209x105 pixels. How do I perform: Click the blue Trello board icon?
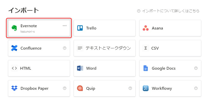(x=80, y=28)
